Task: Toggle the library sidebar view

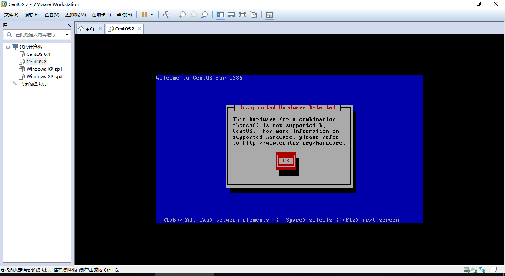Action: click(220, 15)
